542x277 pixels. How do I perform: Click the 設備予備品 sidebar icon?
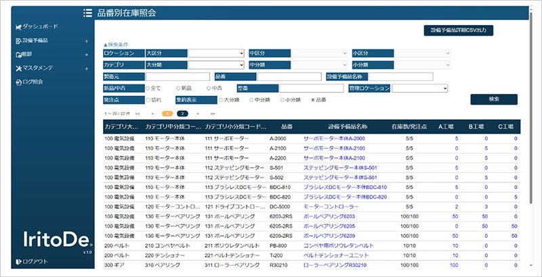pos(18,41)
